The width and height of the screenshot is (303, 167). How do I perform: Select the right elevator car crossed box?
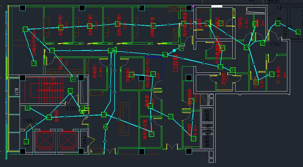[x=68, y=139]
